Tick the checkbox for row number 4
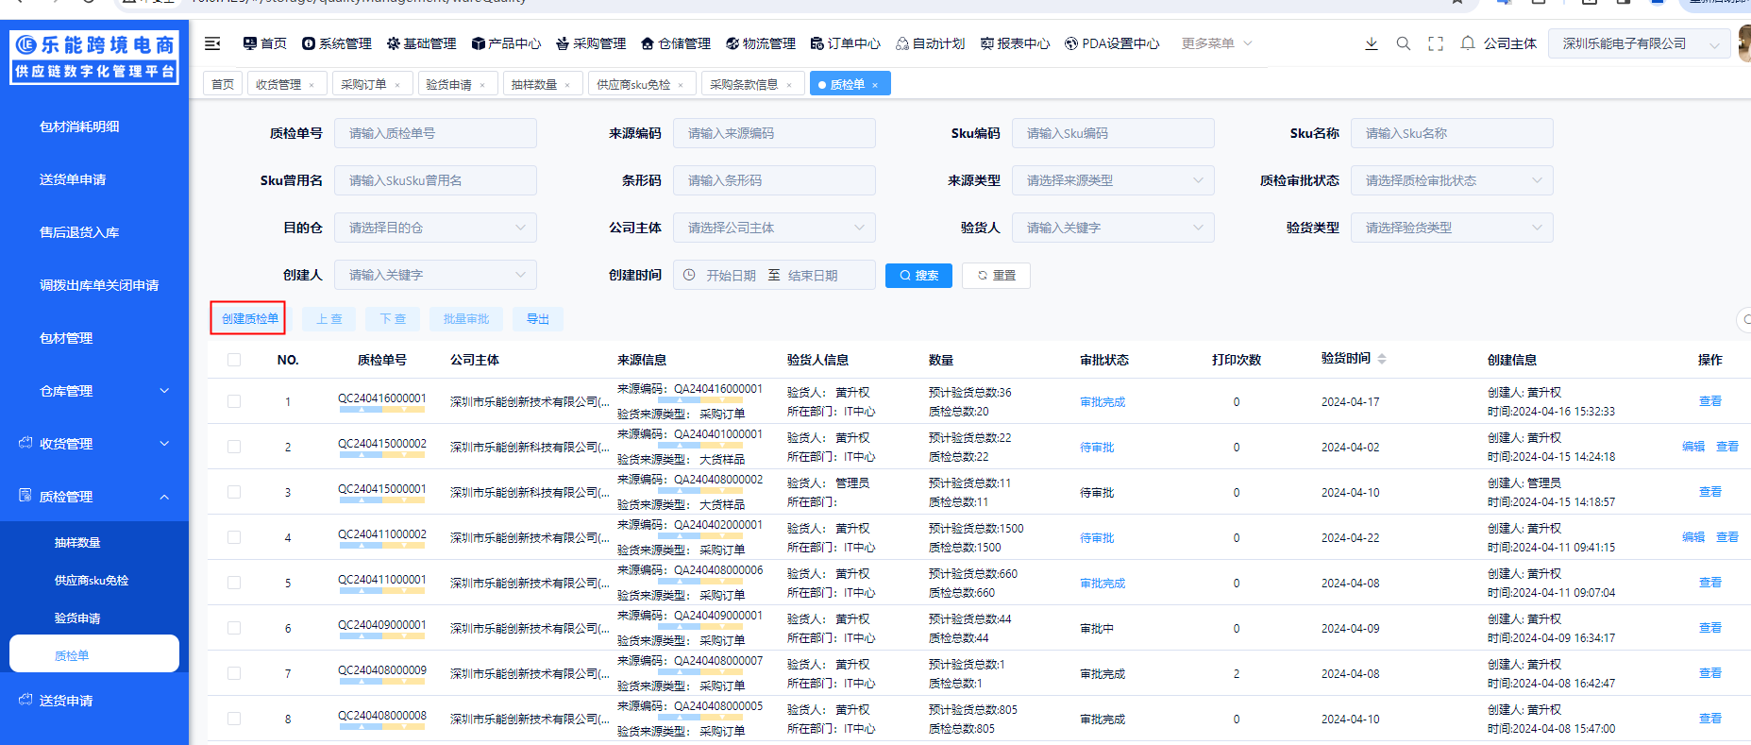1751x745 pixels. 234,537
